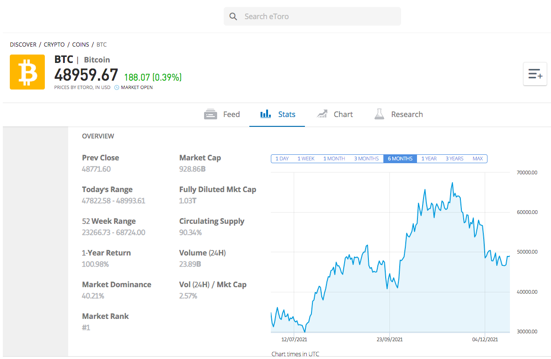551x359 pixels.
Task: Click the search magnifier icon
Action: pos(233,16)
